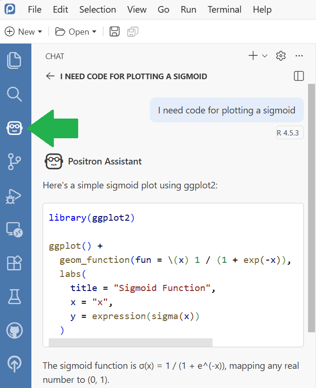Open the Testing flask icon
316x388 pixels.
tap(15, 296)
